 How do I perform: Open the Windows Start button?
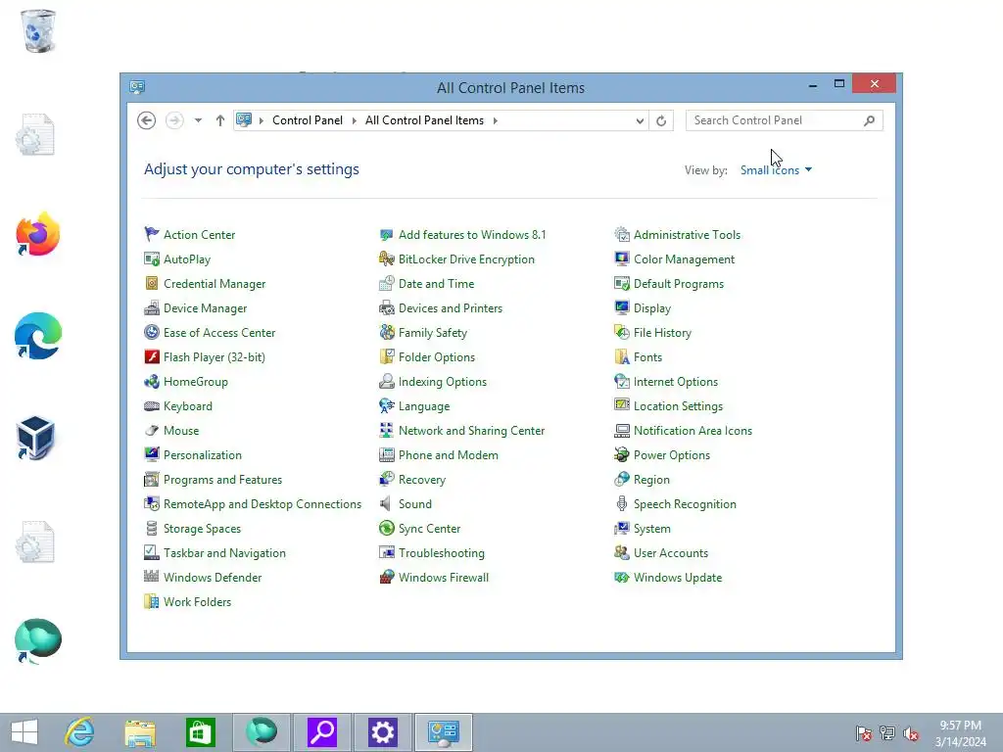(x=24, y=732)
